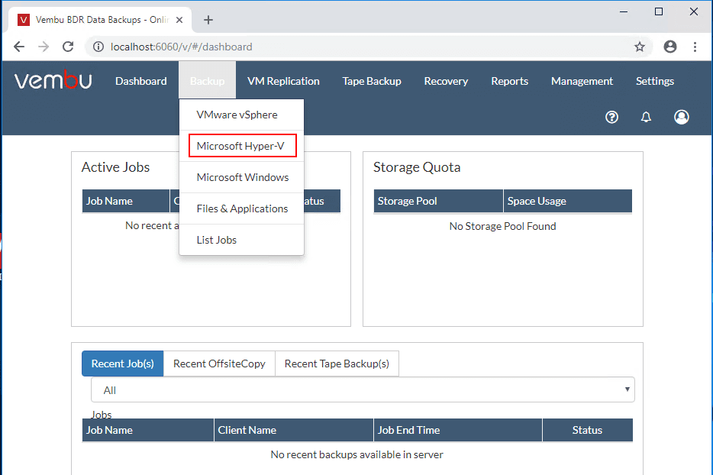Click the site information icon in address bar
Screen dimensions: 713x475
point(98,47)
